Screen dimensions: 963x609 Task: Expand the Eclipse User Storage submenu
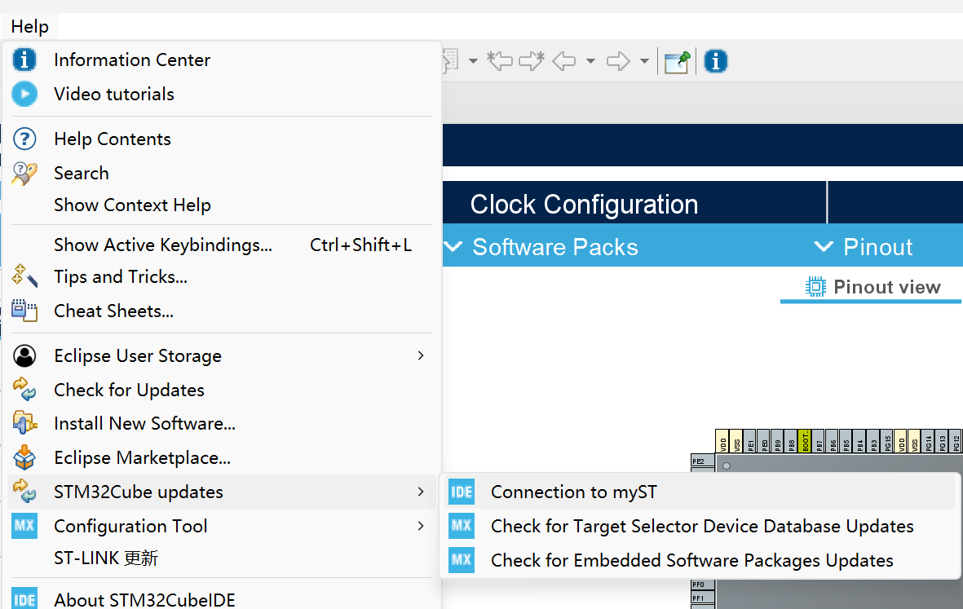[x=421, y=355]
